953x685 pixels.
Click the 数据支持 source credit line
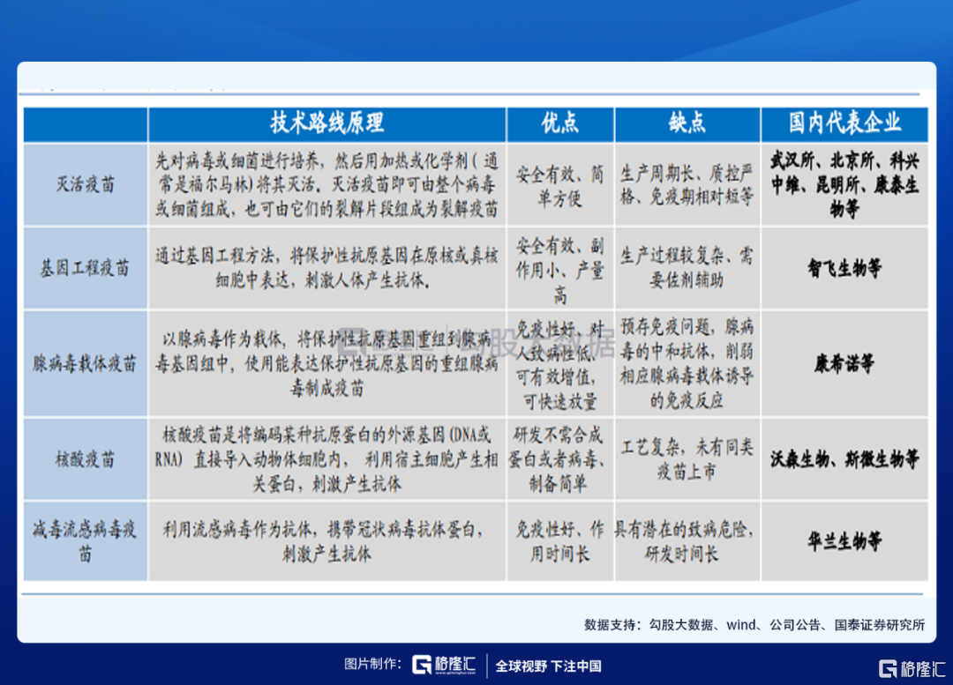(754, 624)
